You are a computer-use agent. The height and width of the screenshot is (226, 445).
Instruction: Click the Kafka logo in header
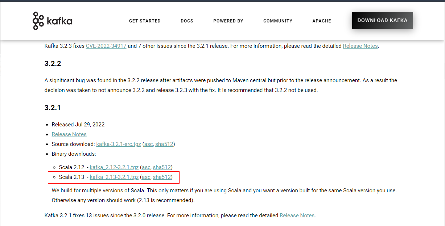(x=53, y=21)
